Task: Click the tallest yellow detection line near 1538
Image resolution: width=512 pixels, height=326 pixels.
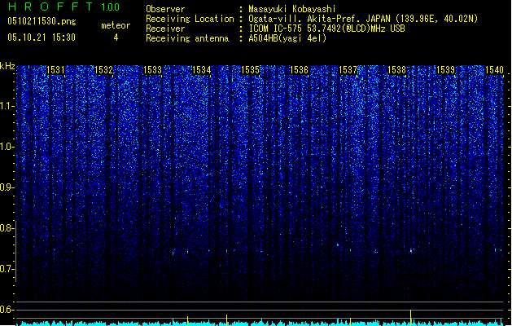Action: click(410, 318)
